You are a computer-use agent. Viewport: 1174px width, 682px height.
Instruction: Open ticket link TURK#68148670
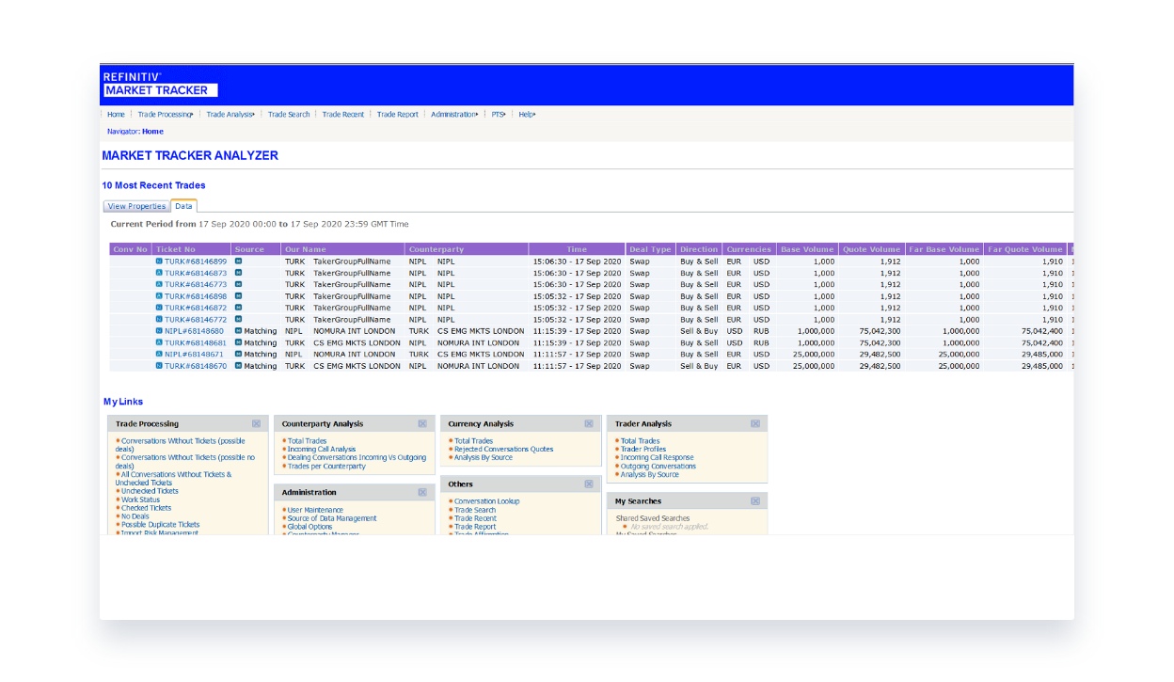[x=196, y=366]
